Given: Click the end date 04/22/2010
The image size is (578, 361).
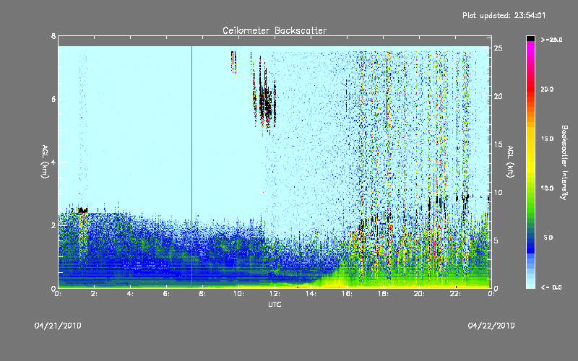Looking at the screenshot, I should click(x=491, y=326).
